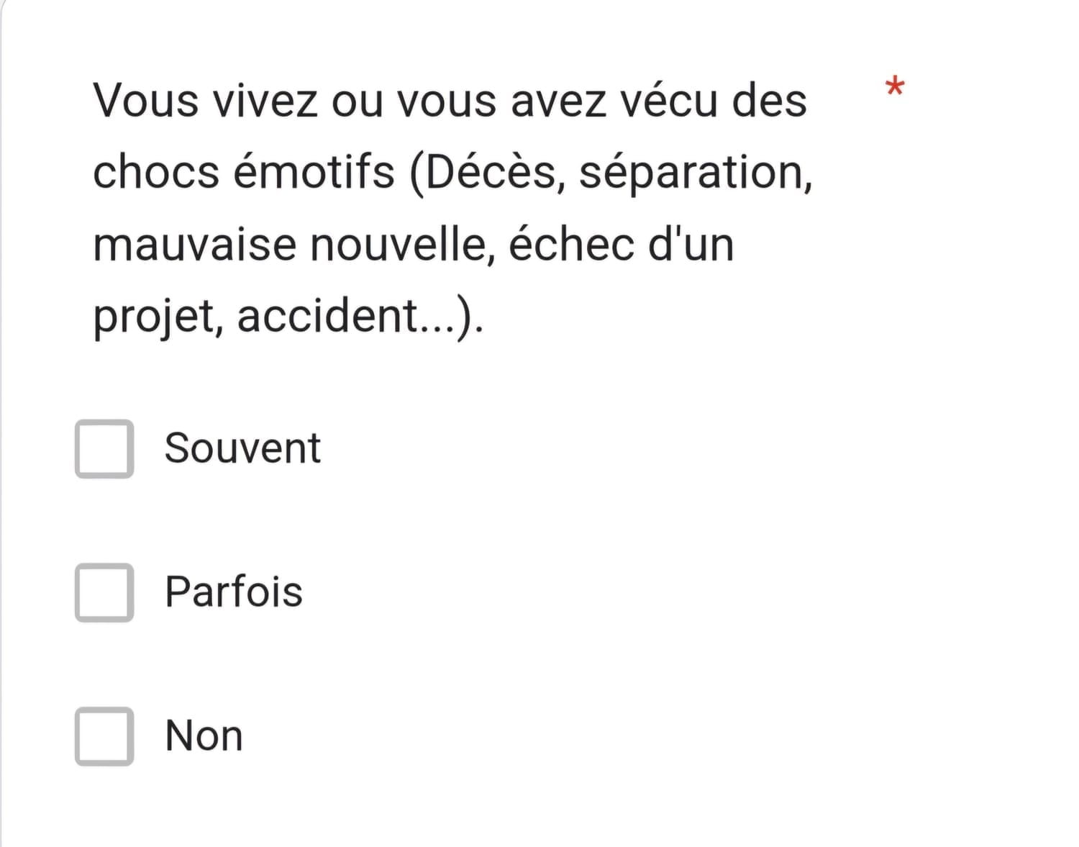Click the Souvent option label

click(x=242, y=448)
